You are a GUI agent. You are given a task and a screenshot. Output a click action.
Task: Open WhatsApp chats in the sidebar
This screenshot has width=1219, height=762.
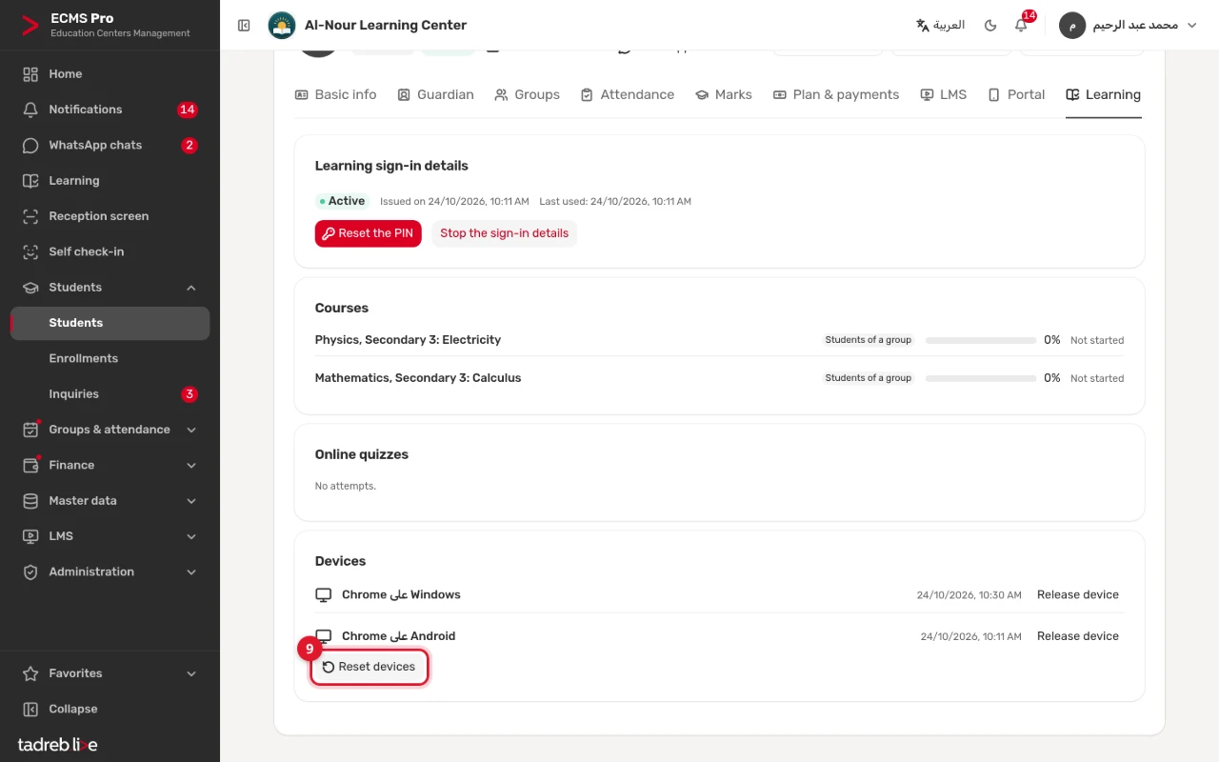(x=110, y=145)
